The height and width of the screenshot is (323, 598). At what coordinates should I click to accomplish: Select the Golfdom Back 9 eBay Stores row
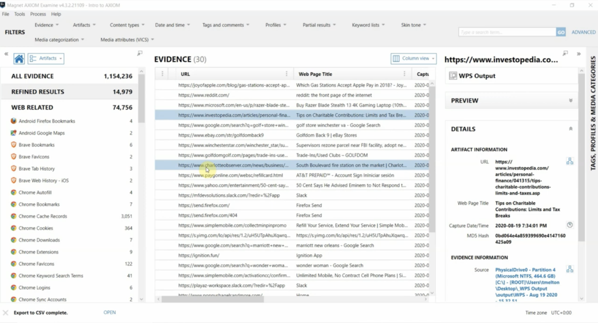point(292,135)
